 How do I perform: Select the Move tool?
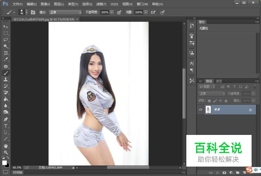[6, 27]
